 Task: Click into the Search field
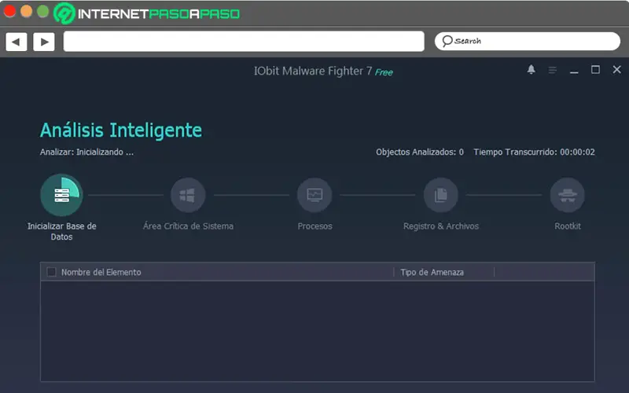point(527,41)
